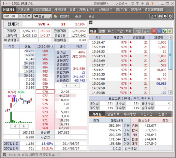Click the 검색 button
The image size is (176, 158).
pos(153,16)
